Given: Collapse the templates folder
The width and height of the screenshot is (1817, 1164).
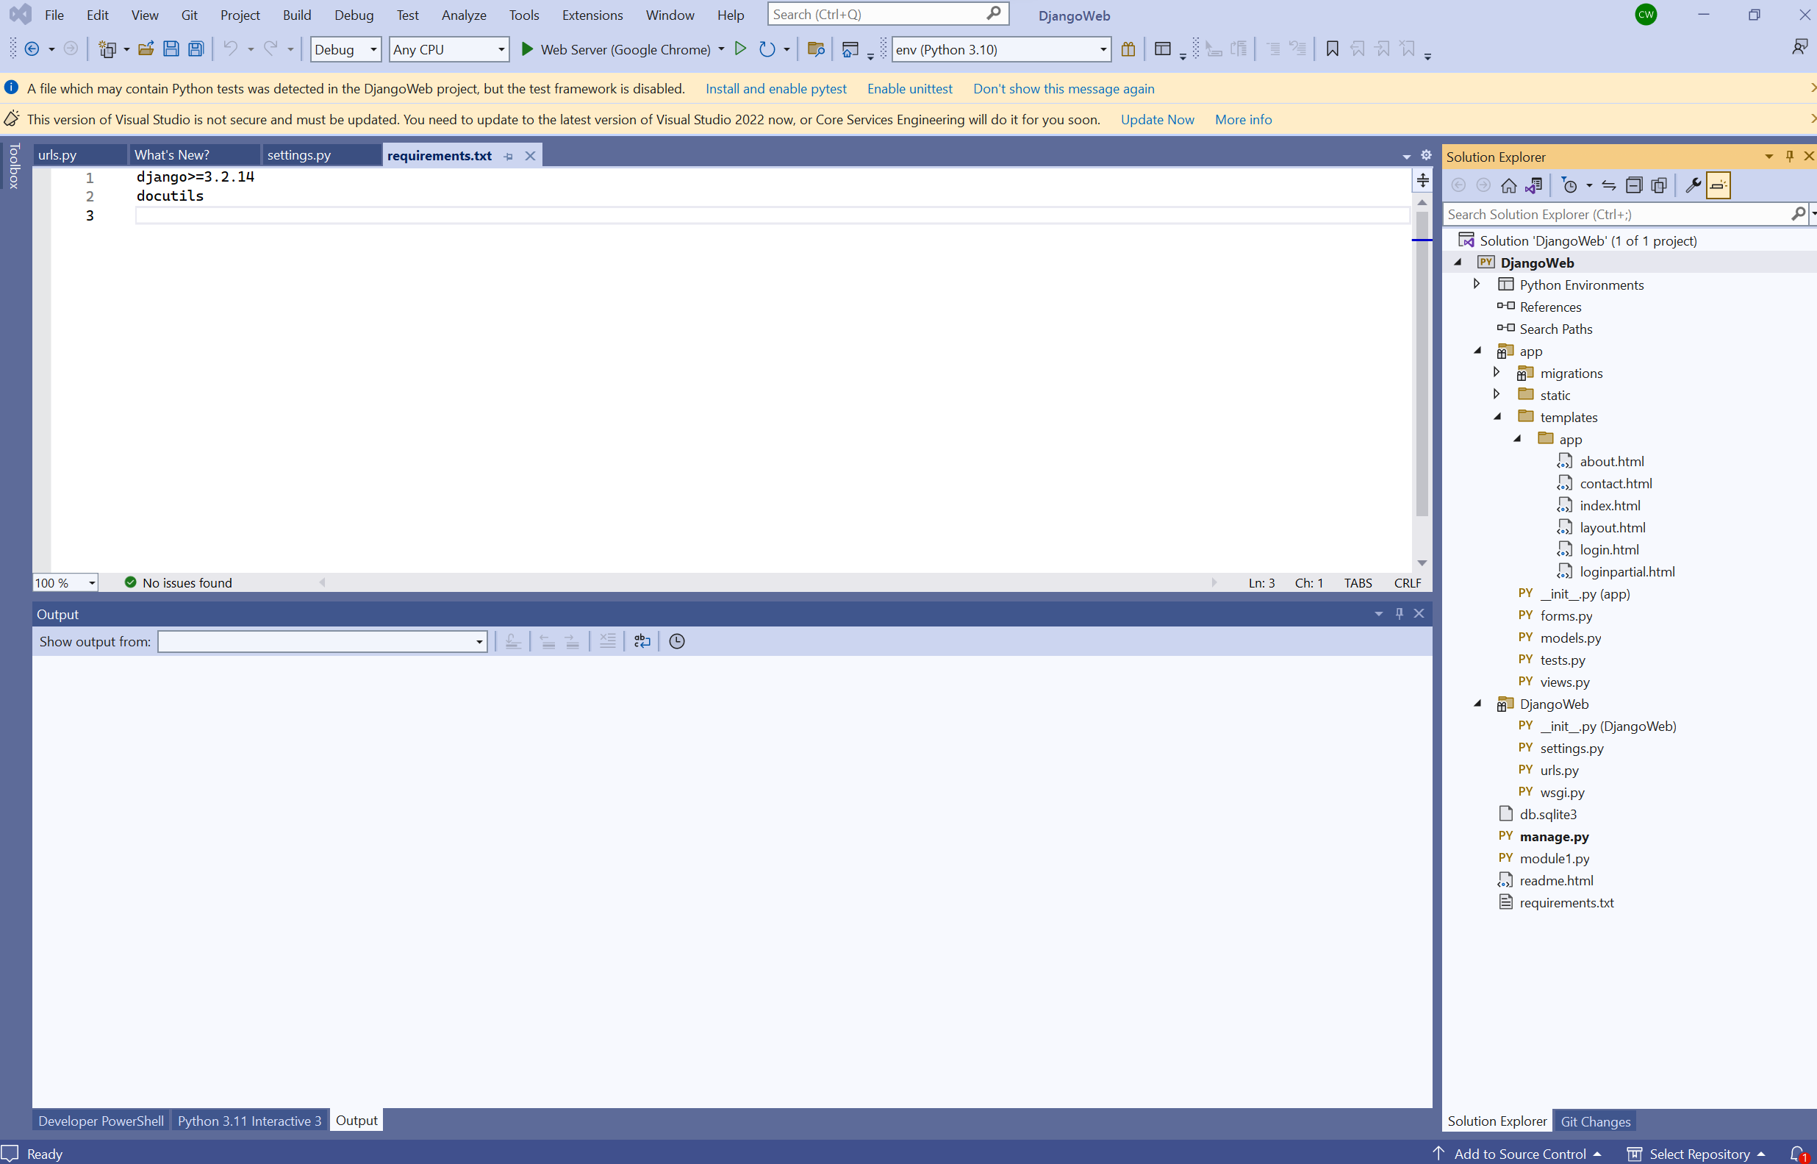Looking at the screenshot, I should click(x=1498, y=416).
